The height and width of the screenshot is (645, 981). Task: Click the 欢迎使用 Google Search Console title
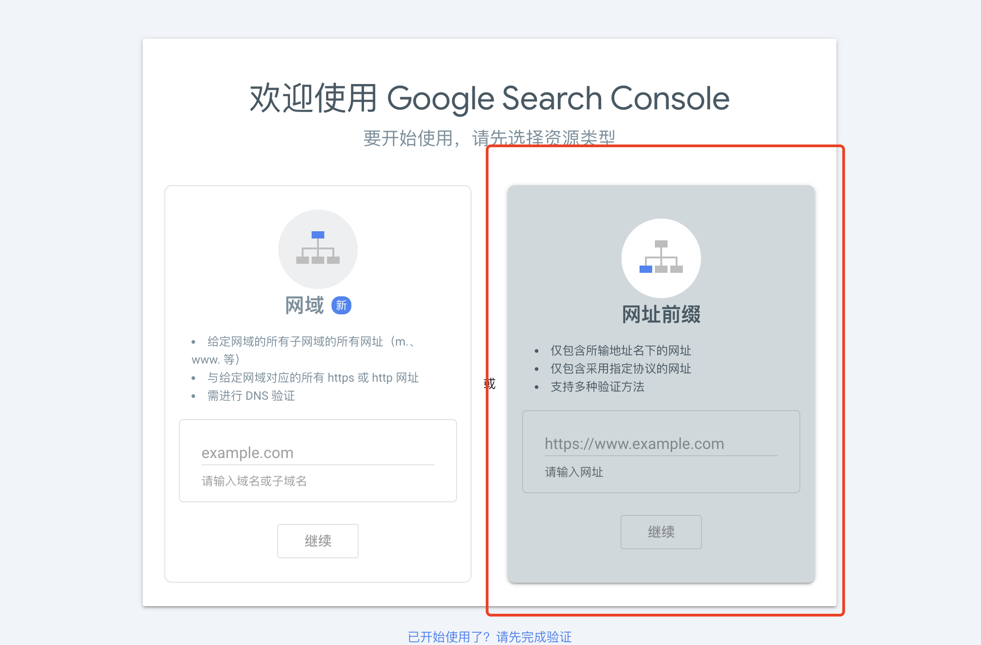point(490,98)
